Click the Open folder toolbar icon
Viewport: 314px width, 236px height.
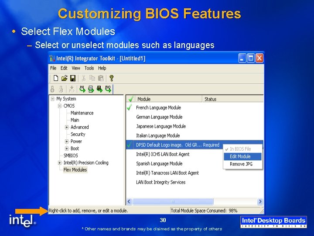pyautogui.click(x=64, y=78)
